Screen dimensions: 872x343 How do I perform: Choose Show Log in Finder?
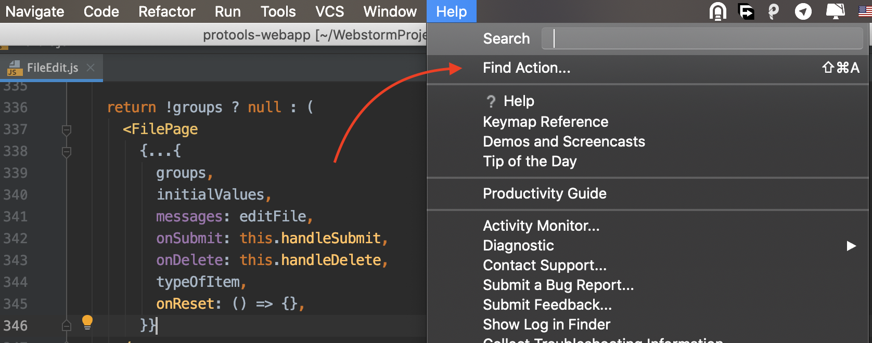648,324
